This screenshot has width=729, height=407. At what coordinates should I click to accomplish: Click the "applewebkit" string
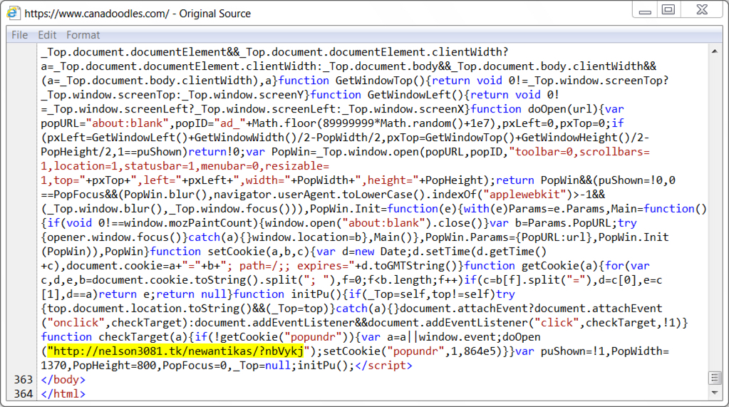coord(524,195)
